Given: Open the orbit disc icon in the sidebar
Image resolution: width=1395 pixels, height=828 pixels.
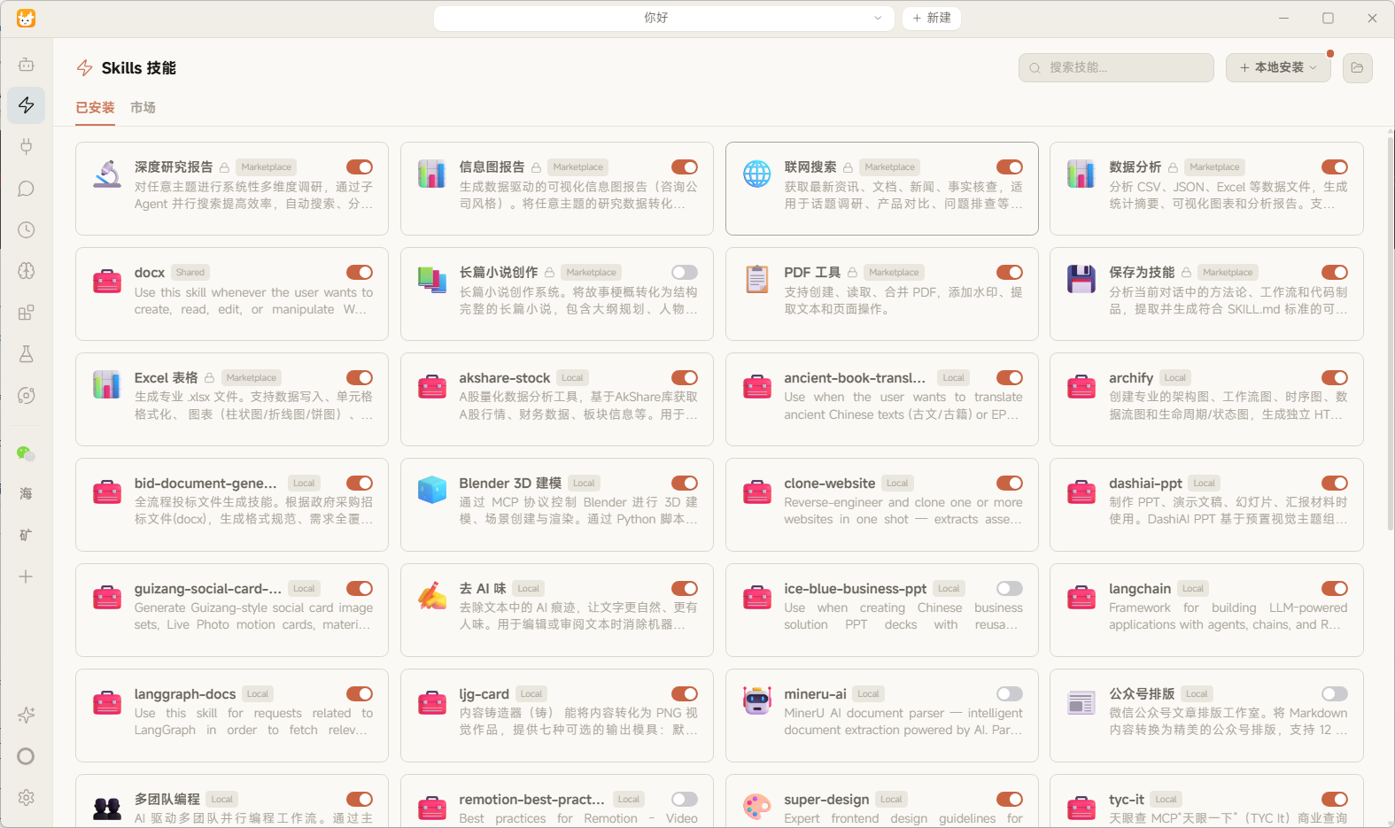Looking at the screenshot, I should [x=27, y=396].
